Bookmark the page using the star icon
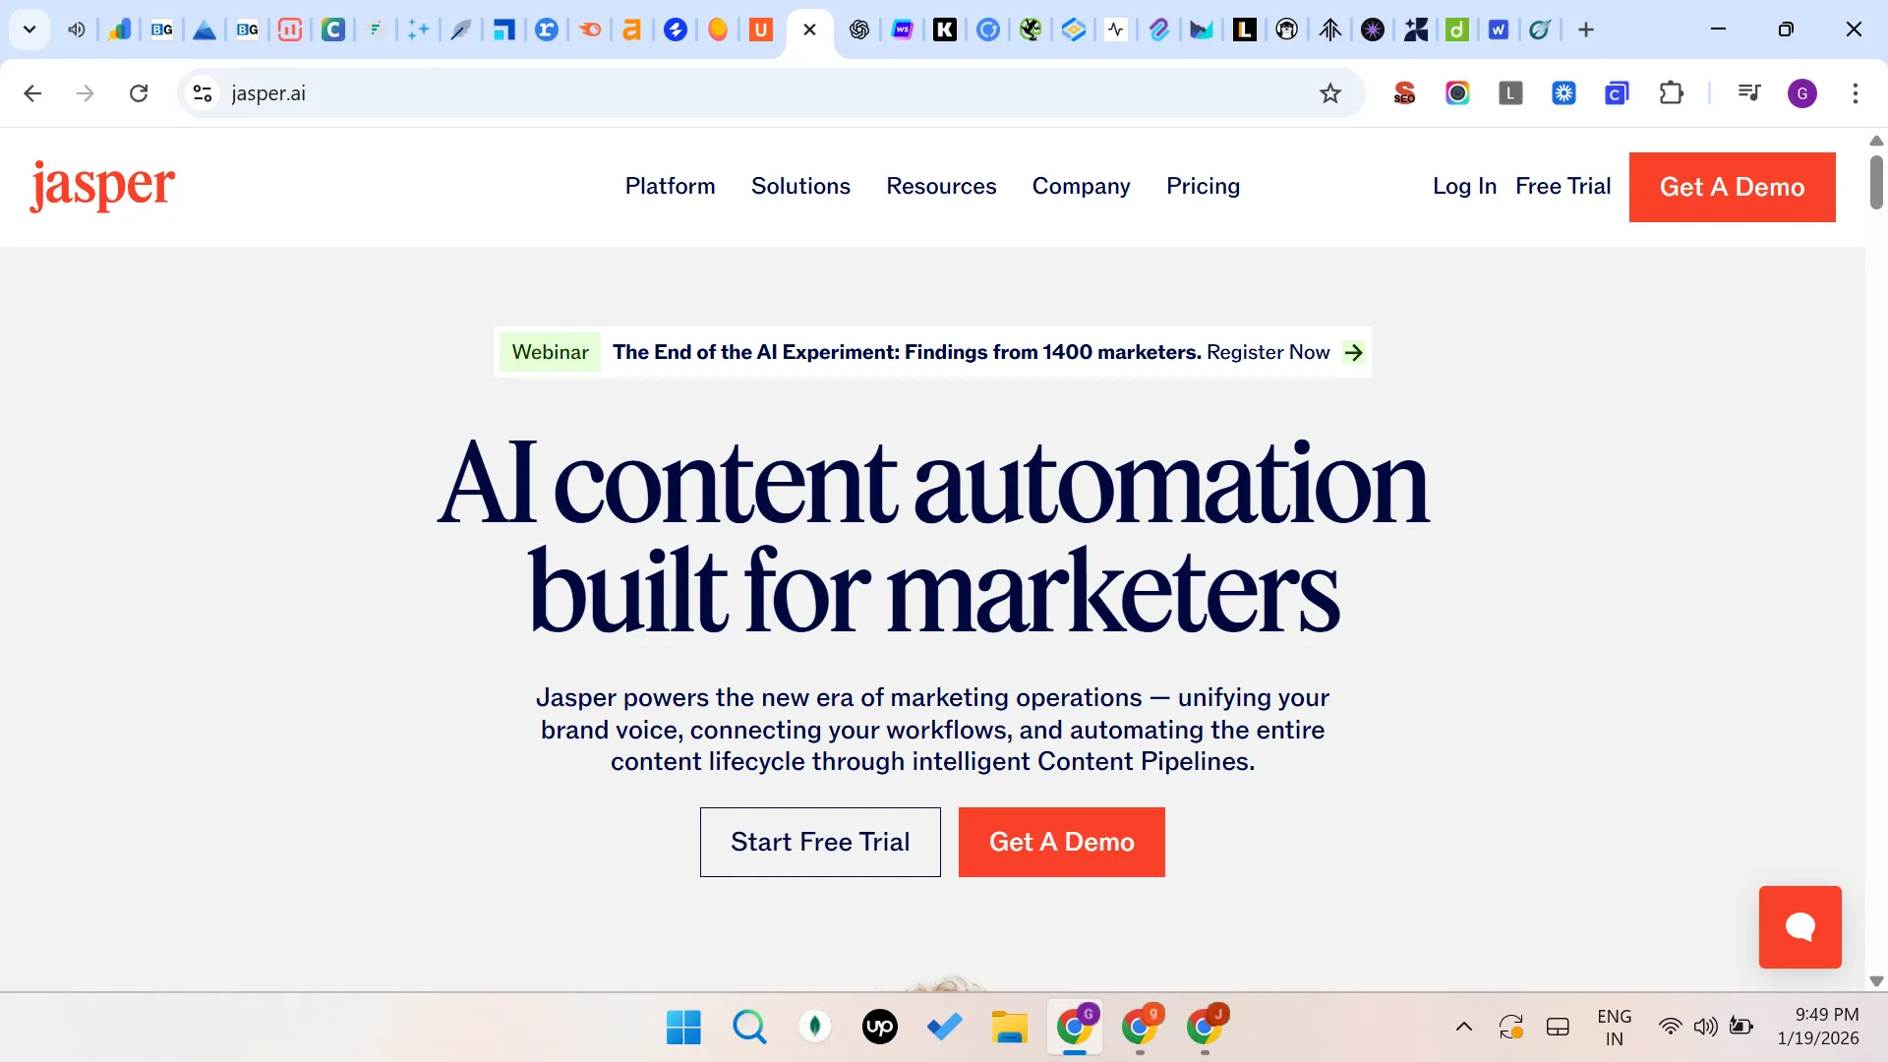This screenshot has height=1062, width=1888. [x=1329, y=92]
